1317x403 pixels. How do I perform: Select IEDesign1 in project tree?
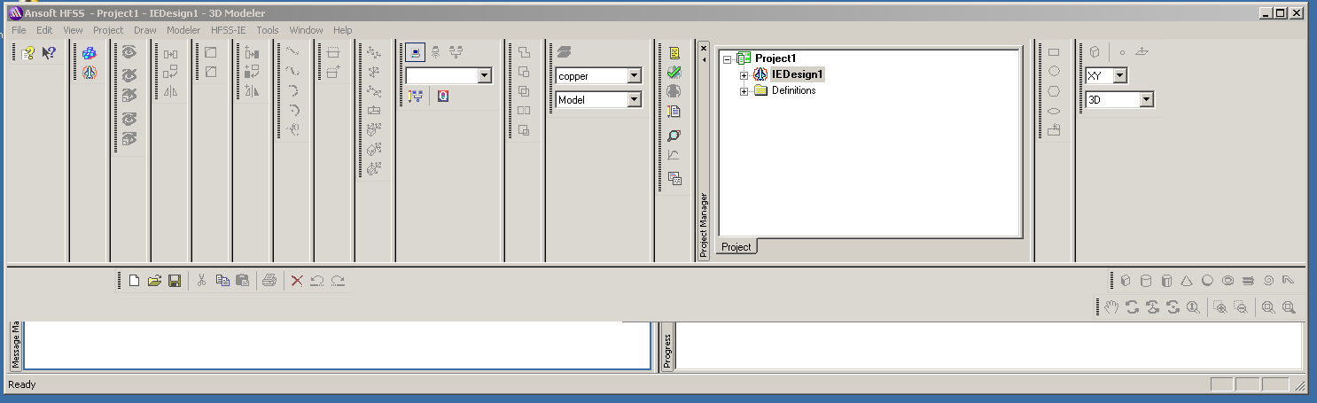coord(798,74)
